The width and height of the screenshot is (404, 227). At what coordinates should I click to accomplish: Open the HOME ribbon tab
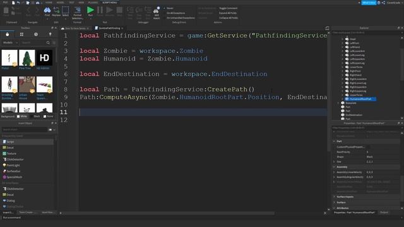pos(49,3)
